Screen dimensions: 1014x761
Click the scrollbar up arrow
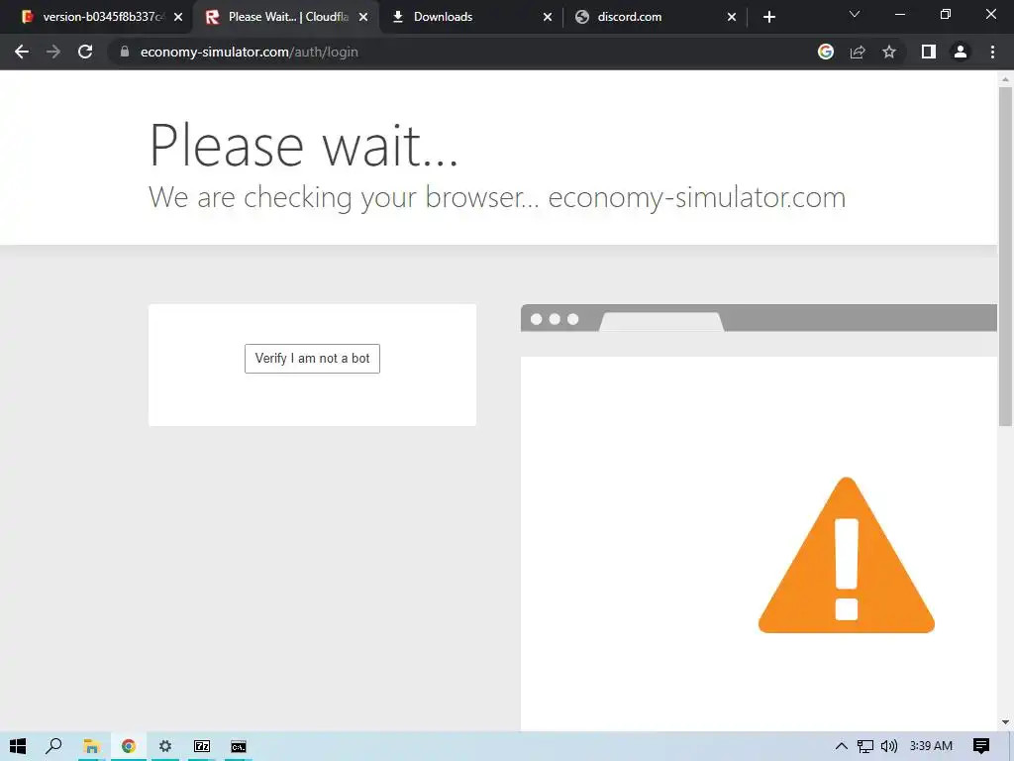tap(1005, 79)
